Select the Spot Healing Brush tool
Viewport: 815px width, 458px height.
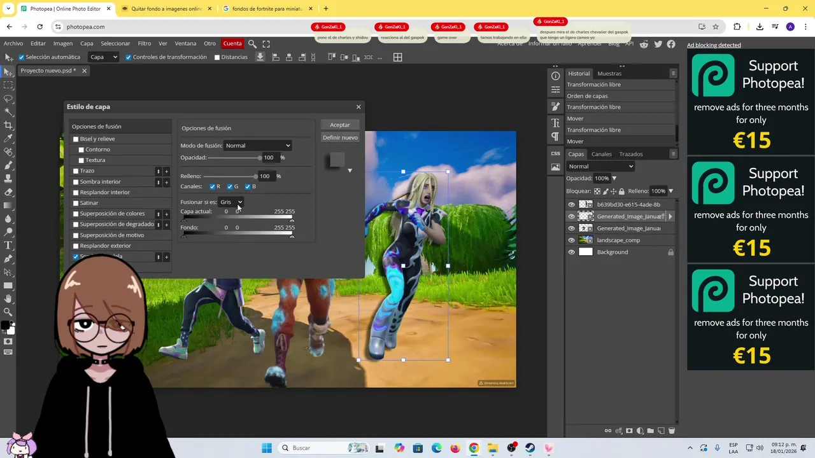(x=8, y=152)
